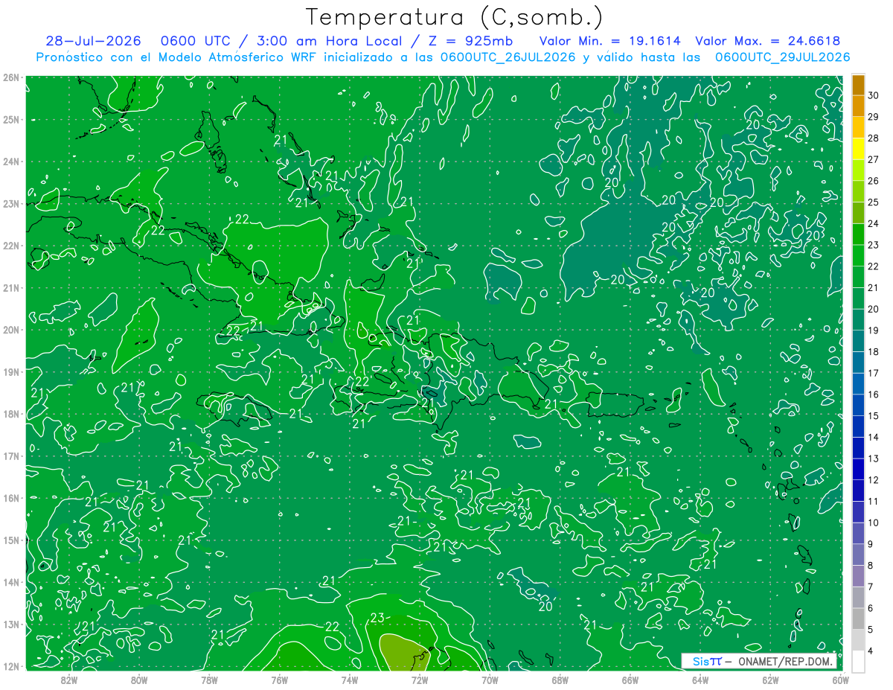This screenshot has height=690, width=893.
Task: Click the white color bar segment below 4
Action: 858,661
